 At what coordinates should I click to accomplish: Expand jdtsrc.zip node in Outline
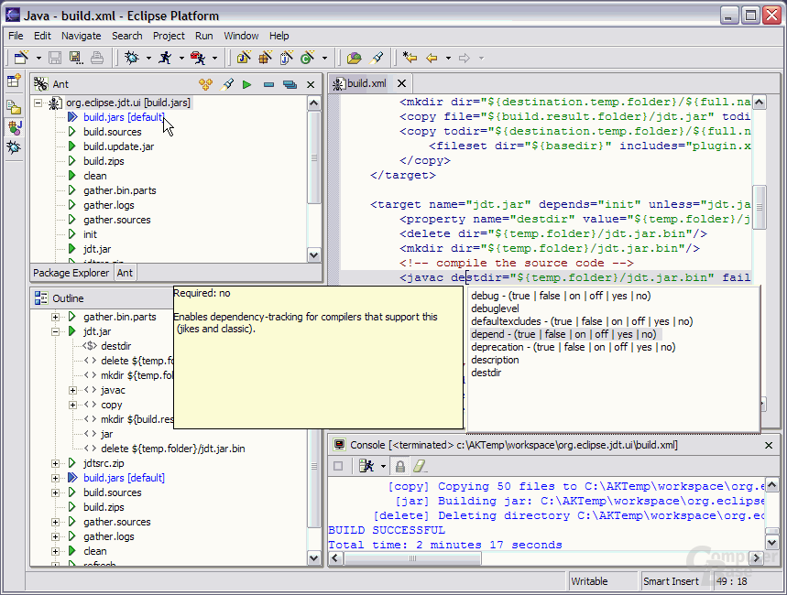coord(55,463)
